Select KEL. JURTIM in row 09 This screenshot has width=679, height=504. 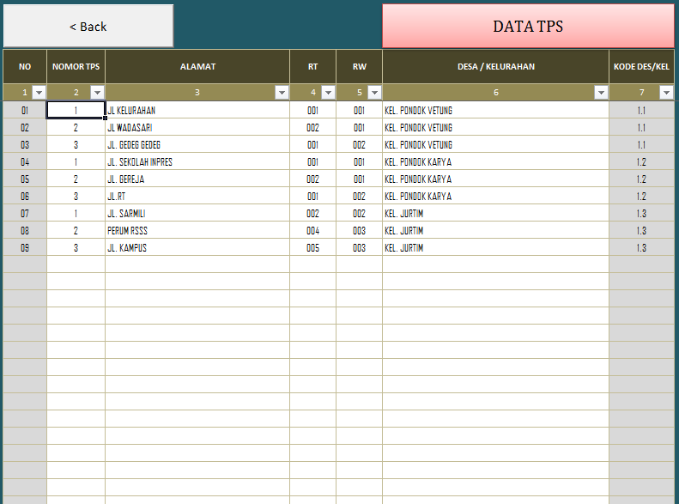[x=496, y=247]
